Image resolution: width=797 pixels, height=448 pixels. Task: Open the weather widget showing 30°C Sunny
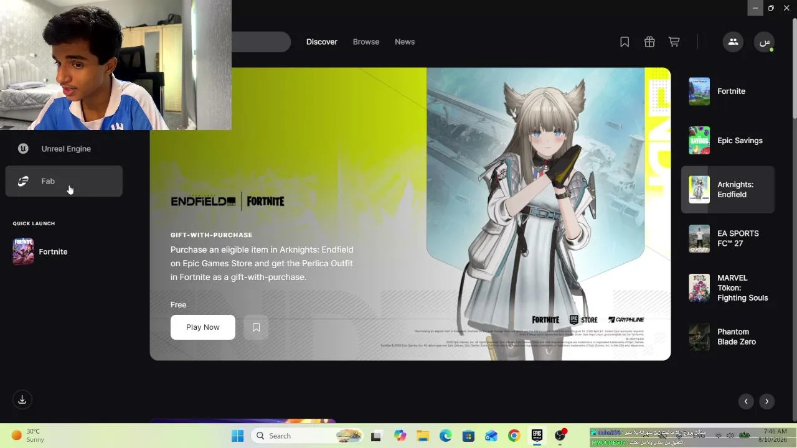(28, 436)
